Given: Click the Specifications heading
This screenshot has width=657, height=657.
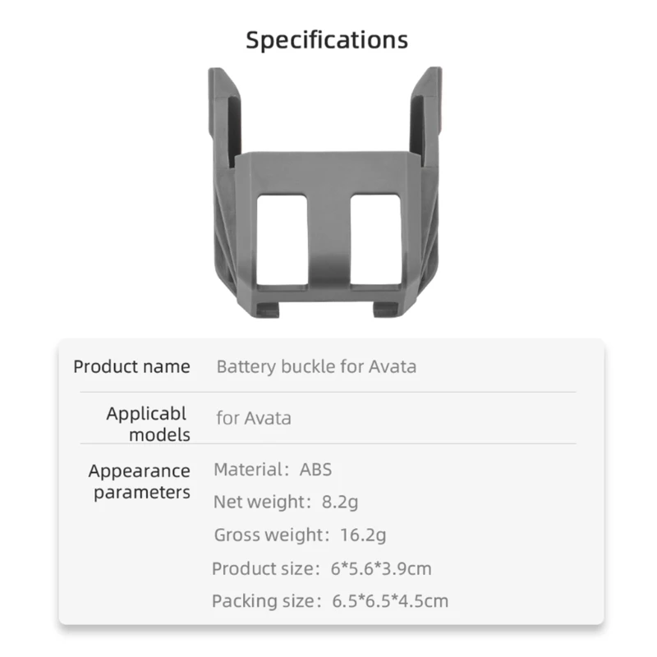Looking at the screenshot, I should (327, 40).
